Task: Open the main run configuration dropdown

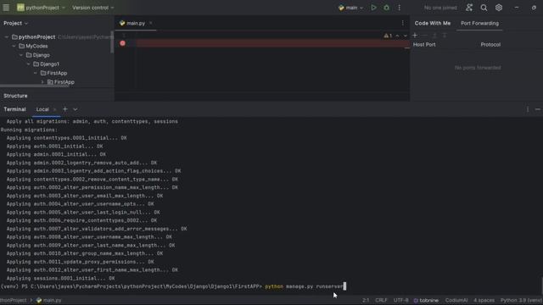Action: [350, 8]
